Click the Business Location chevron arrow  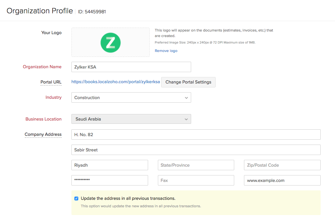(186, 119)
